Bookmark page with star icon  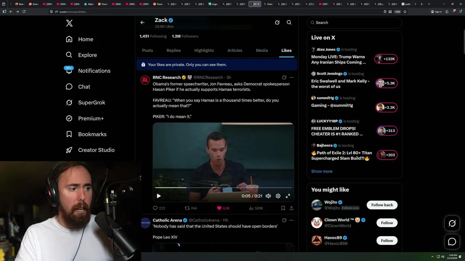coord(405,12)
